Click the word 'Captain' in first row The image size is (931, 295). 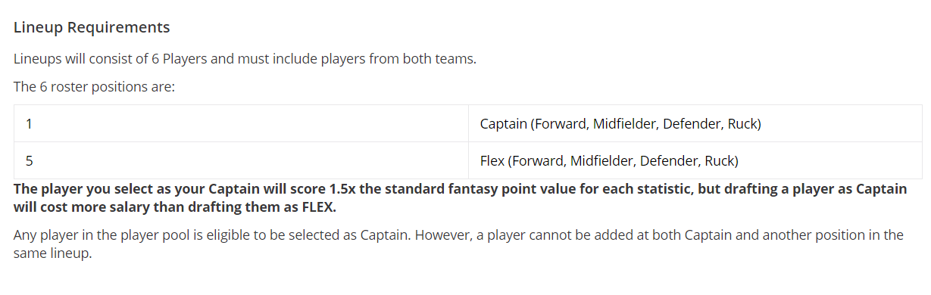(x=504, y=123)
